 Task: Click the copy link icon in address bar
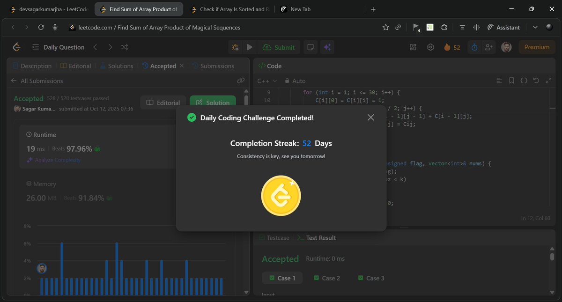pos(398,28)
